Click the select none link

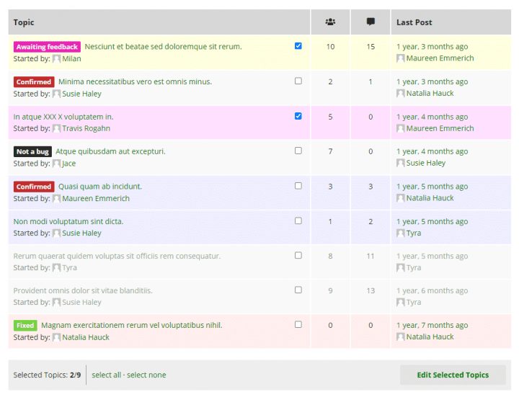coord(146,375)
